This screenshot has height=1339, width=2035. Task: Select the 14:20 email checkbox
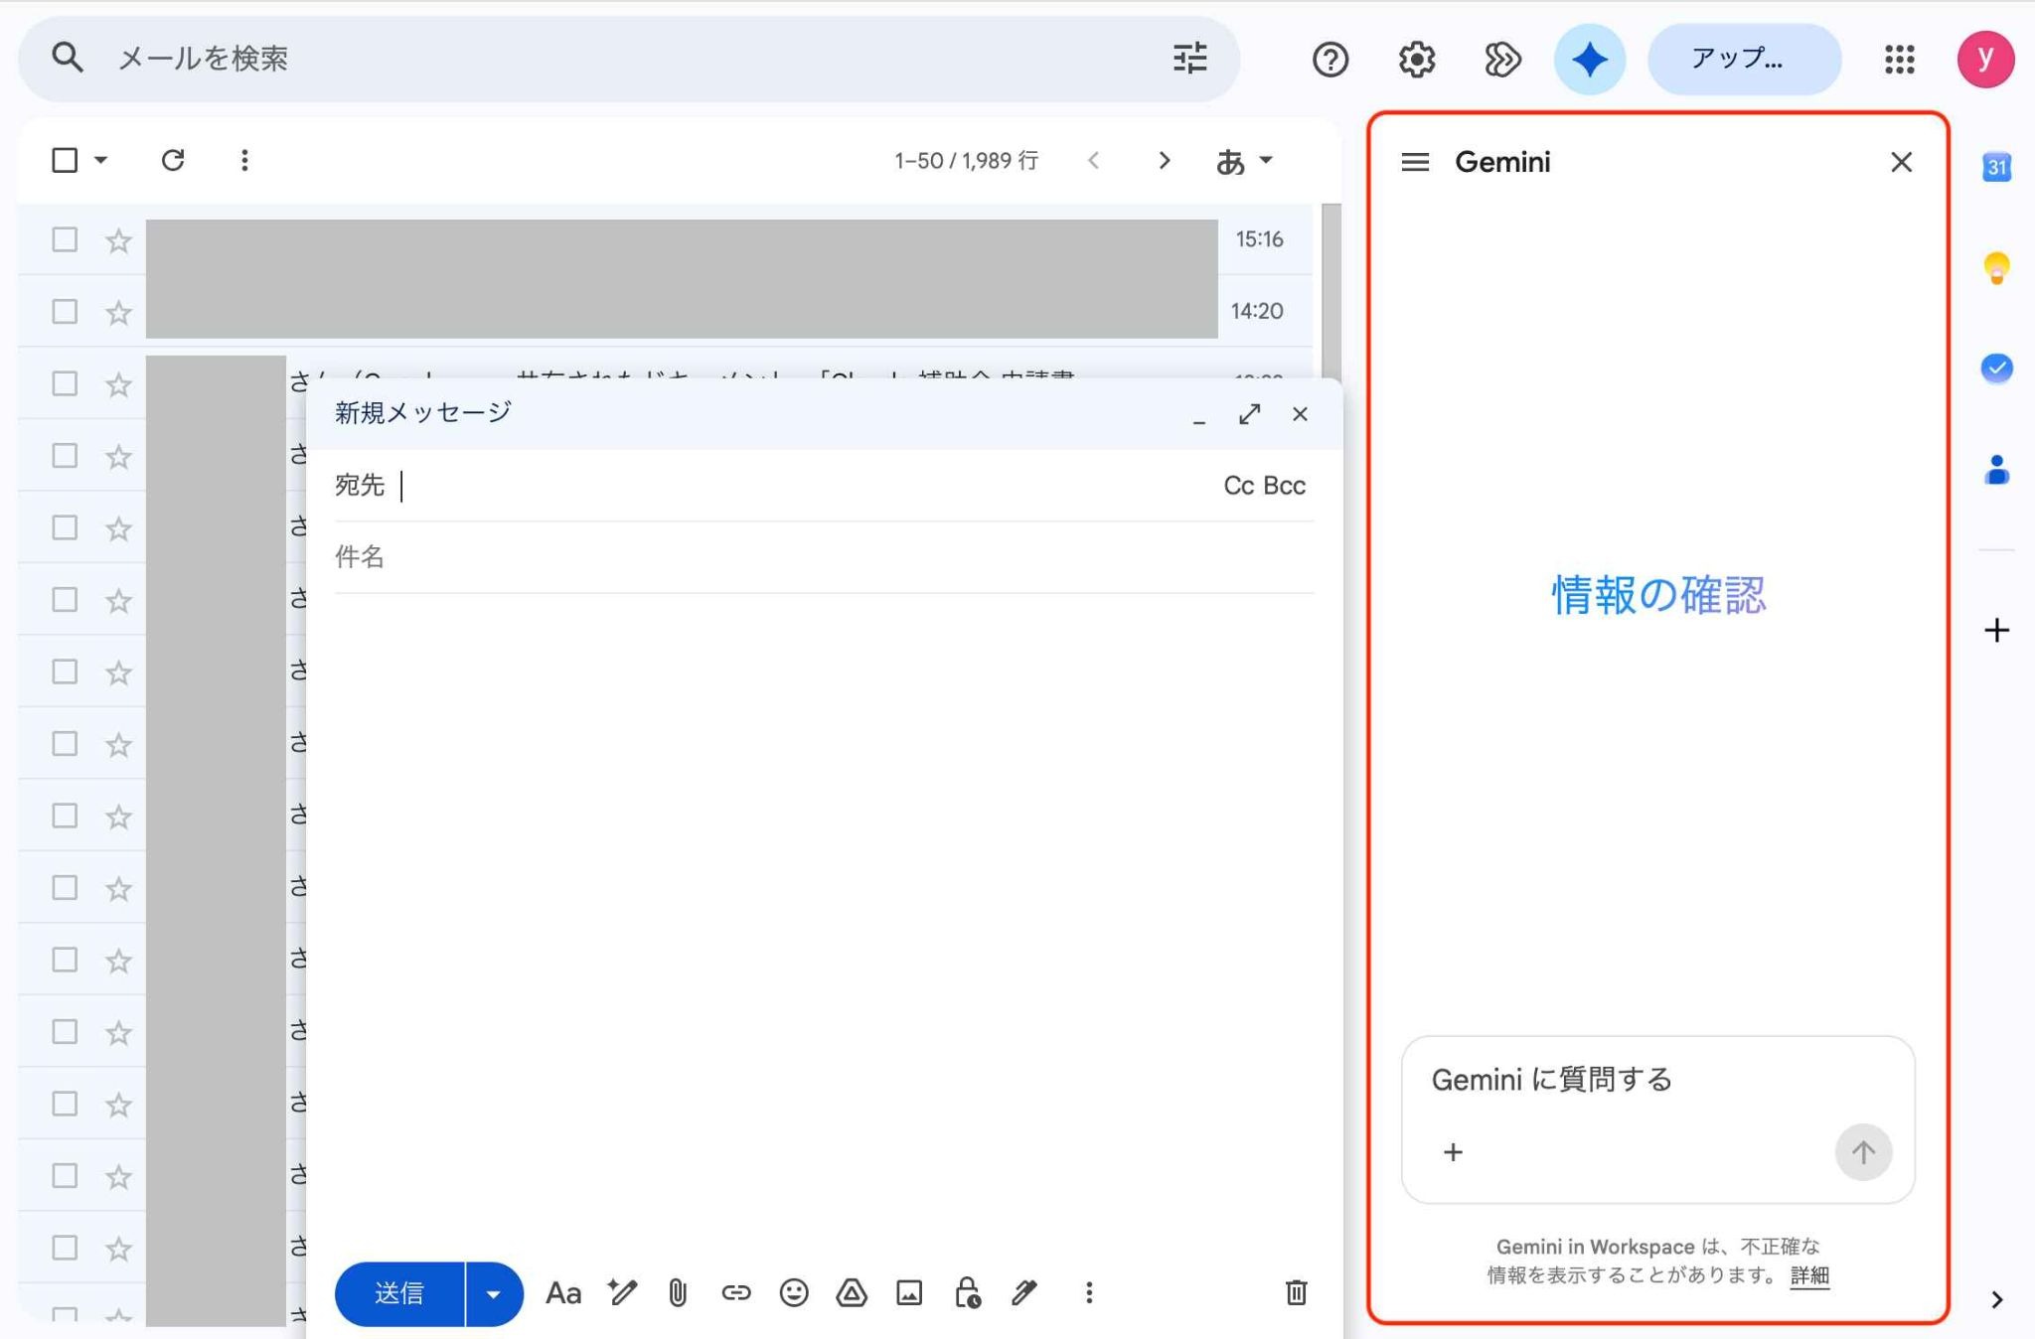click(65, 311)
